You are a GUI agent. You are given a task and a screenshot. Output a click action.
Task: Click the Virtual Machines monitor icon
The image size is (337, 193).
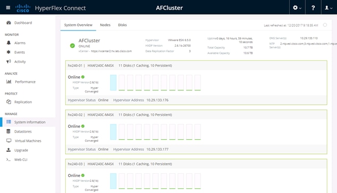(x=9, y=141)
